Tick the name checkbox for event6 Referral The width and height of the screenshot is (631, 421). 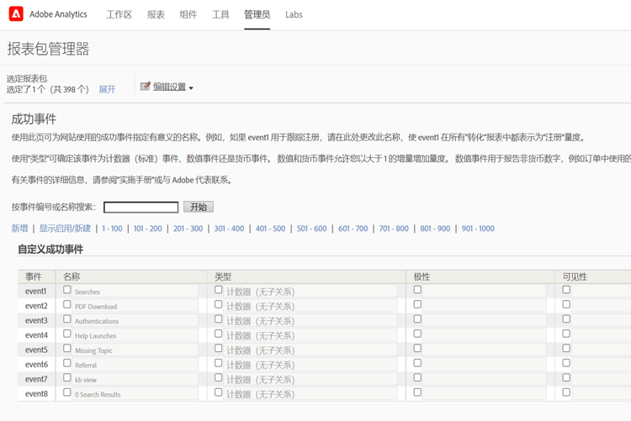(67, 363)
